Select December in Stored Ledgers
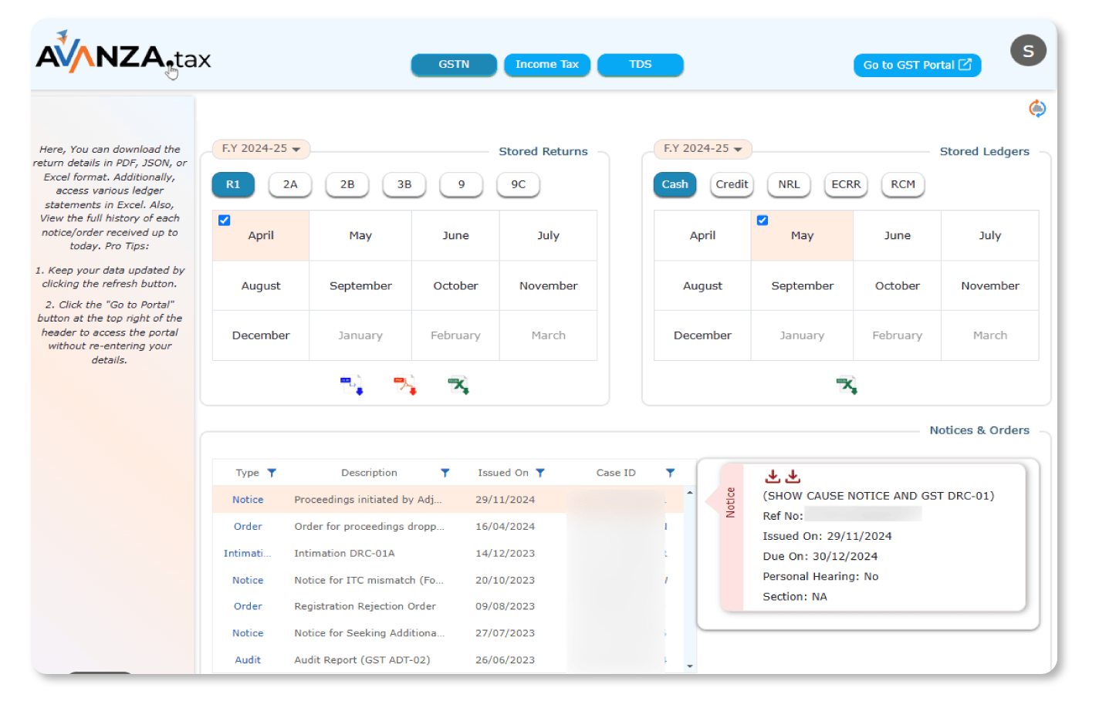Screen dimensions: 1099x701 pyautogui.click(x=702, y=335)
